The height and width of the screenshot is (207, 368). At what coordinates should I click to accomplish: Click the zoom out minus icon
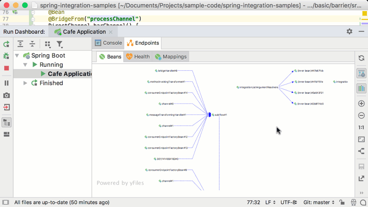(361, 115)
